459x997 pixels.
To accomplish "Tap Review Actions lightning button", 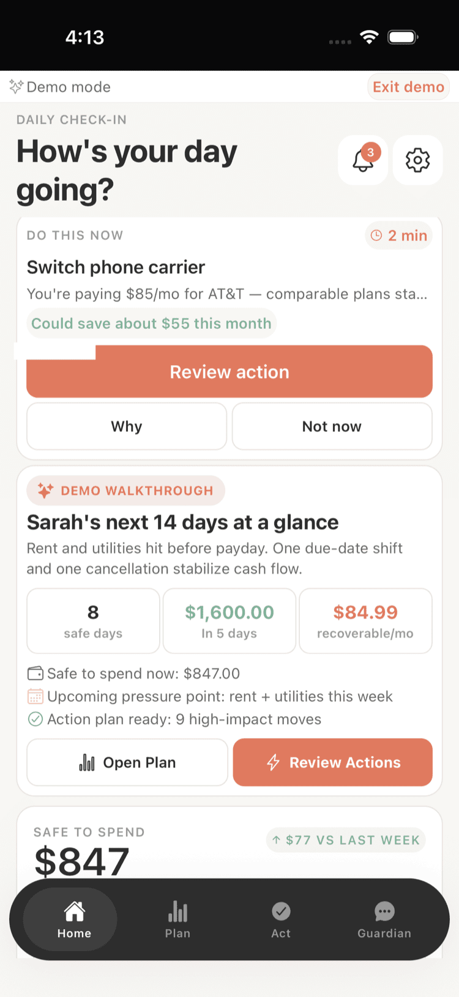I will (333, 762).
